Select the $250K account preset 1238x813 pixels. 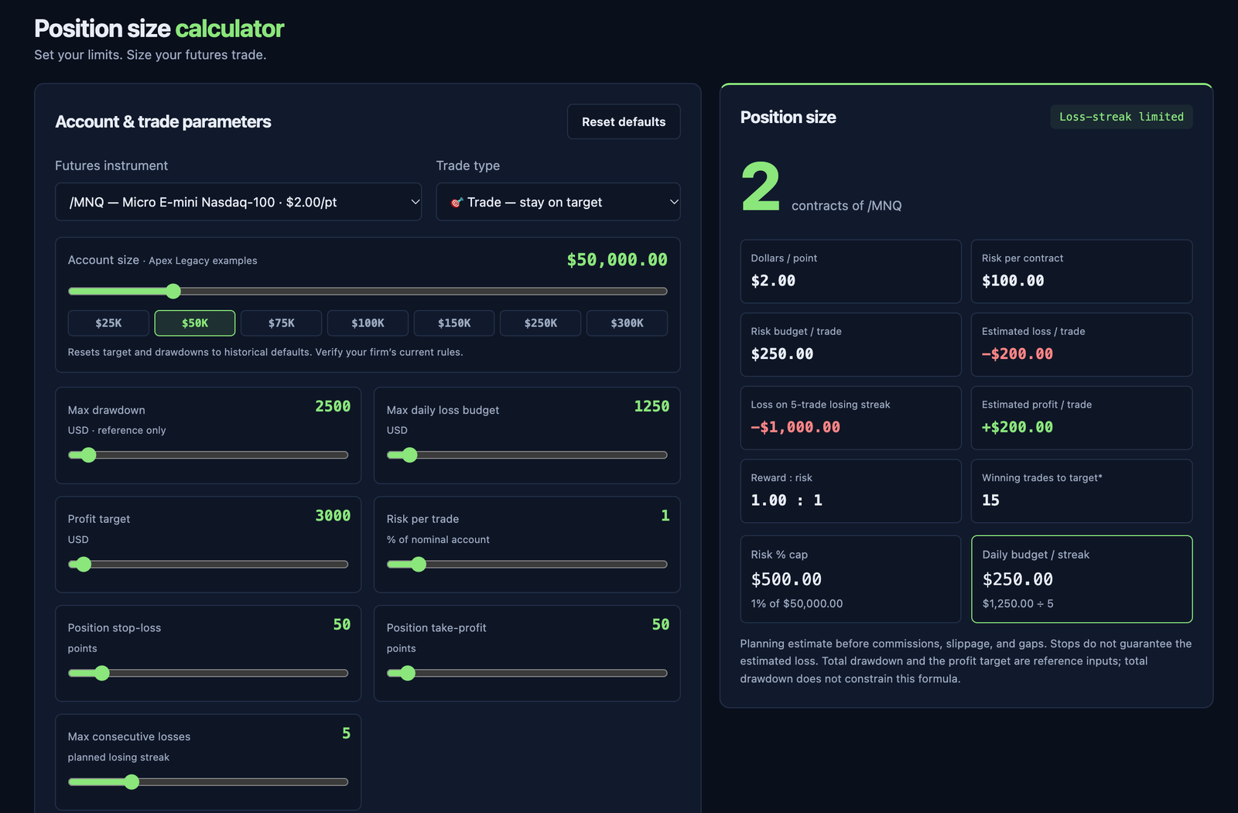click(541, 323)
